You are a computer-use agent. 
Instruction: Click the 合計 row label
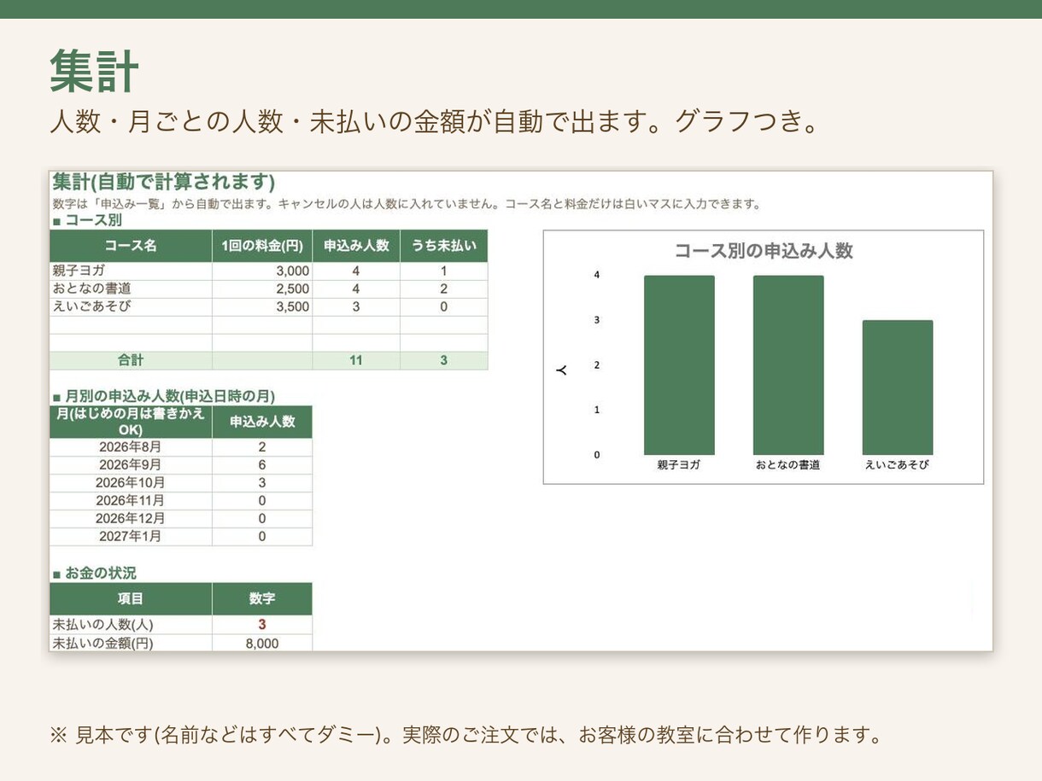tap(131, 360)
